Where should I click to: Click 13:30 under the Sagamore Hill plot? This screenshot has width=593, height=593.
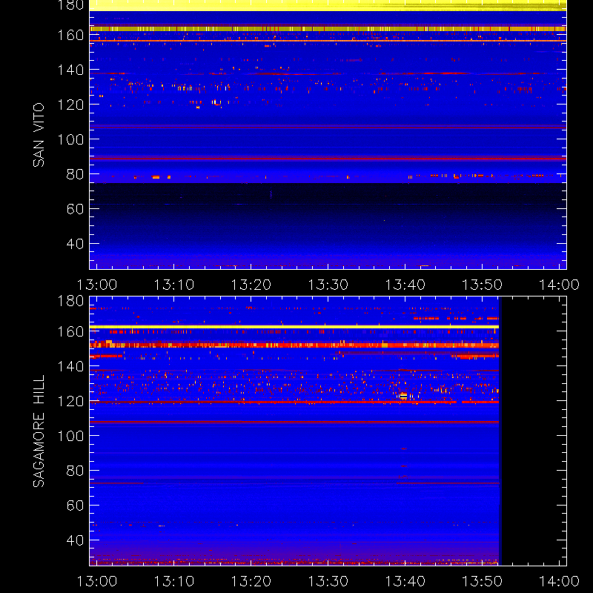click(328, 581)
